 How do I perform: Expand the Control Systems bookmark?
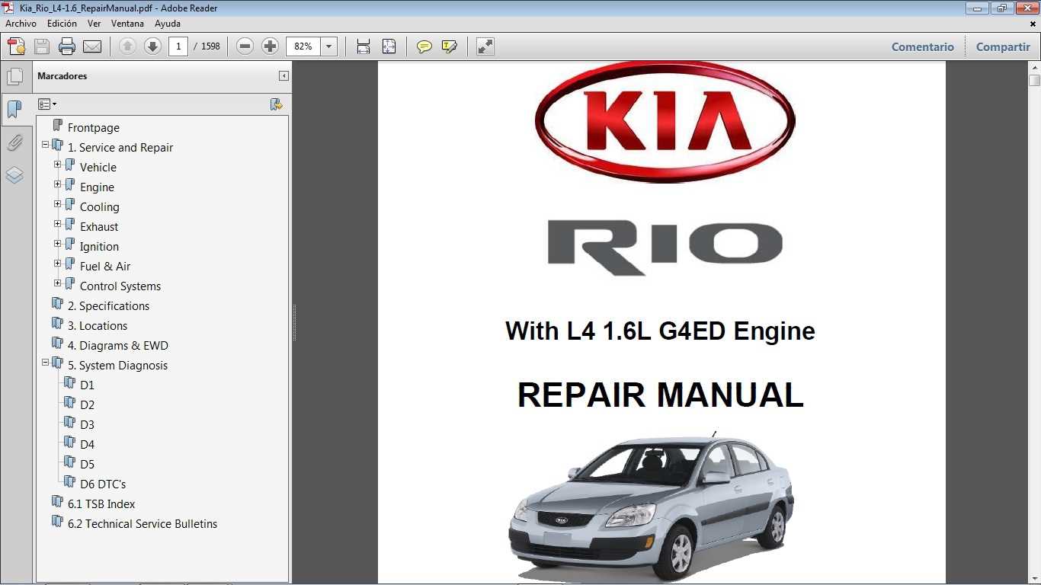click(58, 283)
